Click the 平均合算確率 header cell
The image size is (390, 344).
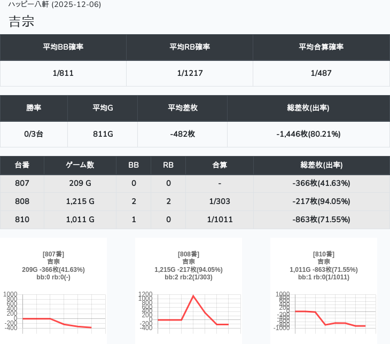coord(321,47)
